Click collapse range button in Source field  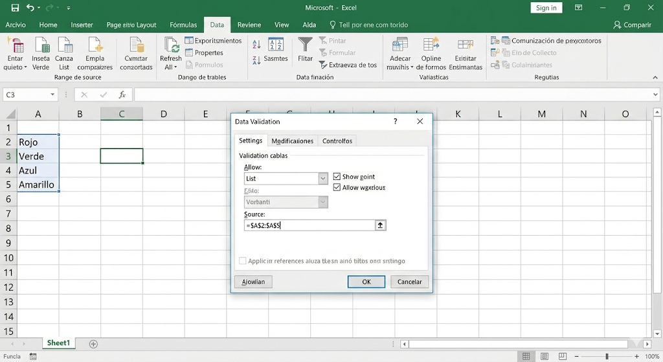pos(381,225)
